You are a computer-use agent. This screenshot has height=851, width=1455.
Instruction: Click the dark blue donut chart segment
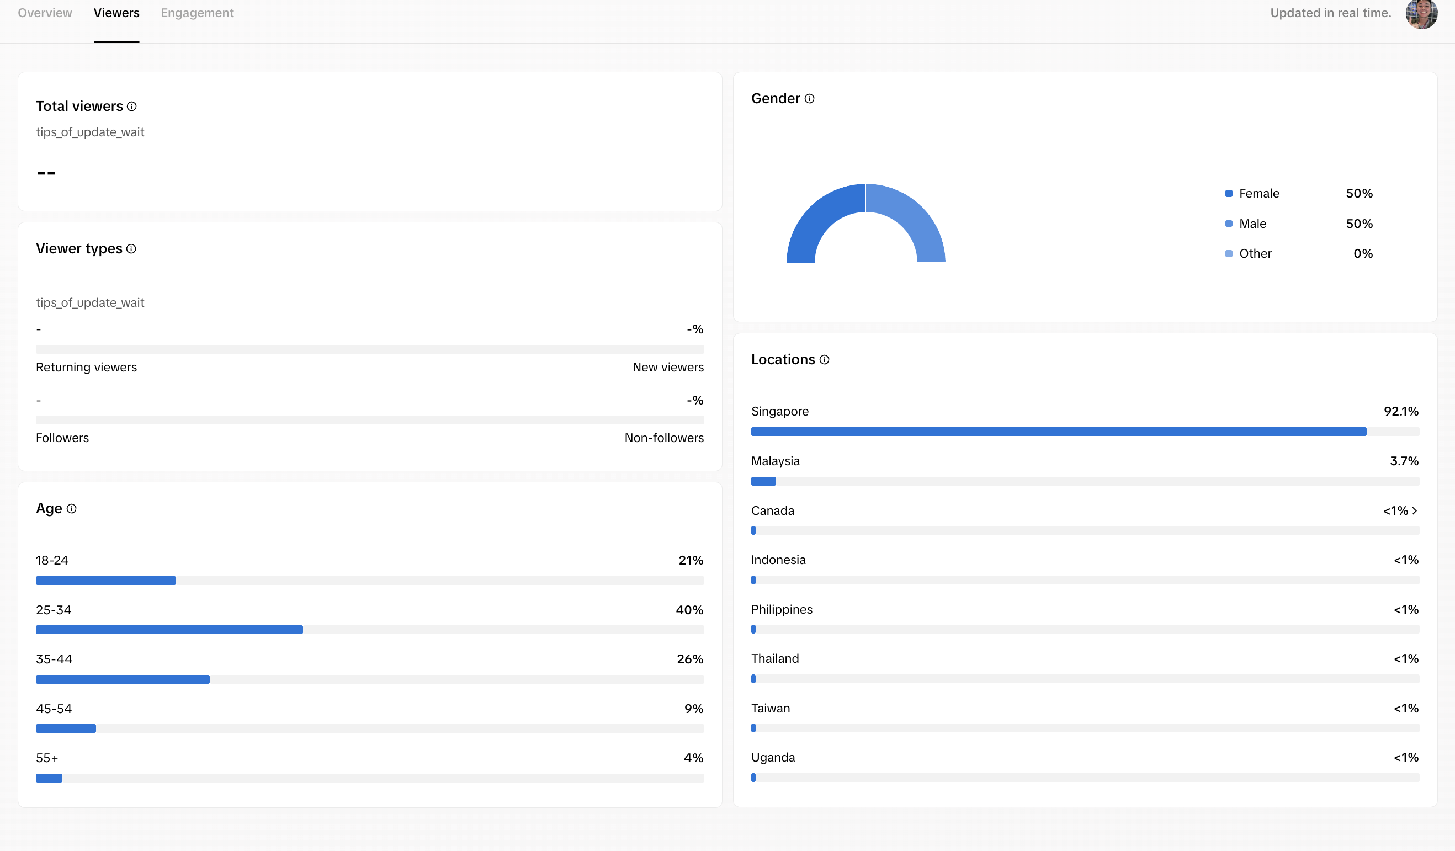tap(826, 223)
